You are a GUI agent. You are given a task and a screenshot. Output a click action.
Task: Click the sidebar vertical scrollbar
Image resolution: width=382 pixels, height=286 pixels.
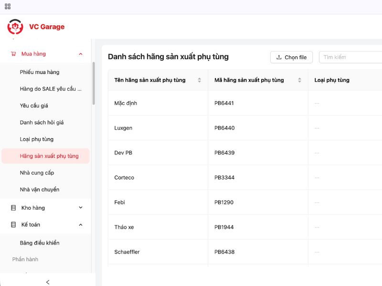coord(94,83)
